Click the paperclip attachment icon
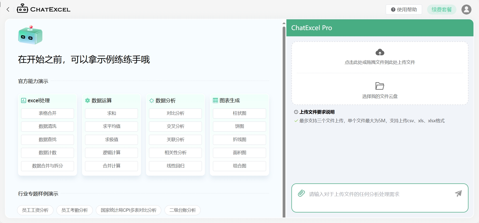This screenshot has height=223, width=479. [x=301, y=193]
